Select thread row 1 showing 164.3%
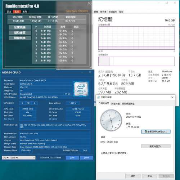Viewport: 180px width, 180px height. (59, 35)
